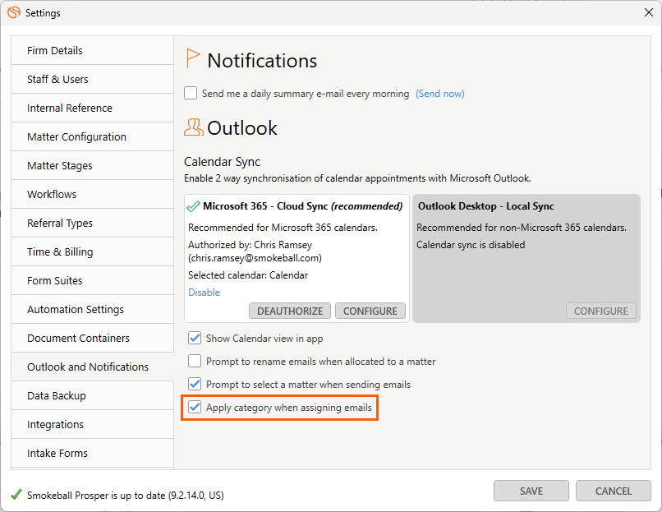The width and height of the screenshot is (662, 512).
Task: Click the Smokeball logo in the title bar
Action: click(x=14, y=12)
